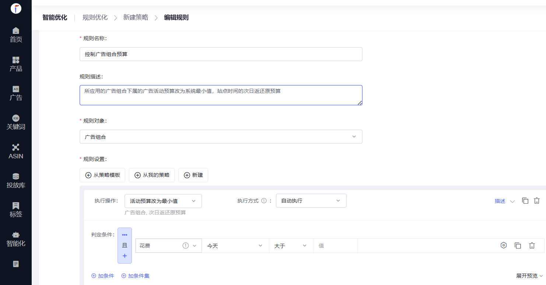Navigate to 新建策略 breadcrumb
Image resolution: width=546 pixels, height=285 pixels.
pos(136,17)
